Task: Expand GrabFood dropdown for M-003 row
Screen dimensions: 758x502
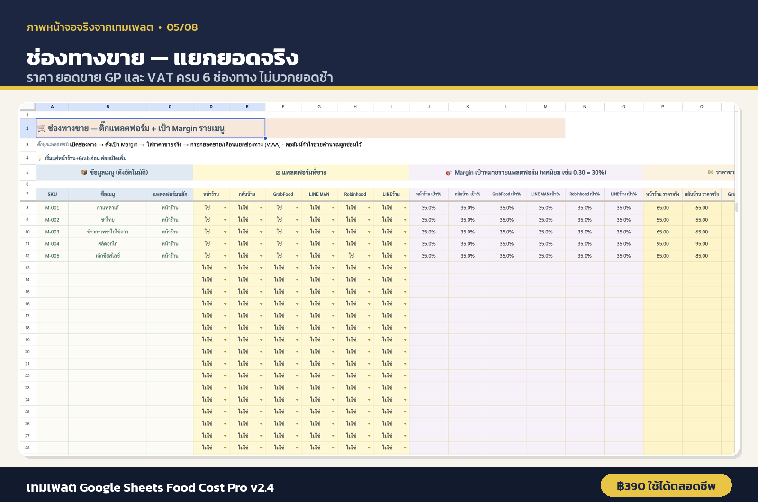Action: (x=297, y=232)
